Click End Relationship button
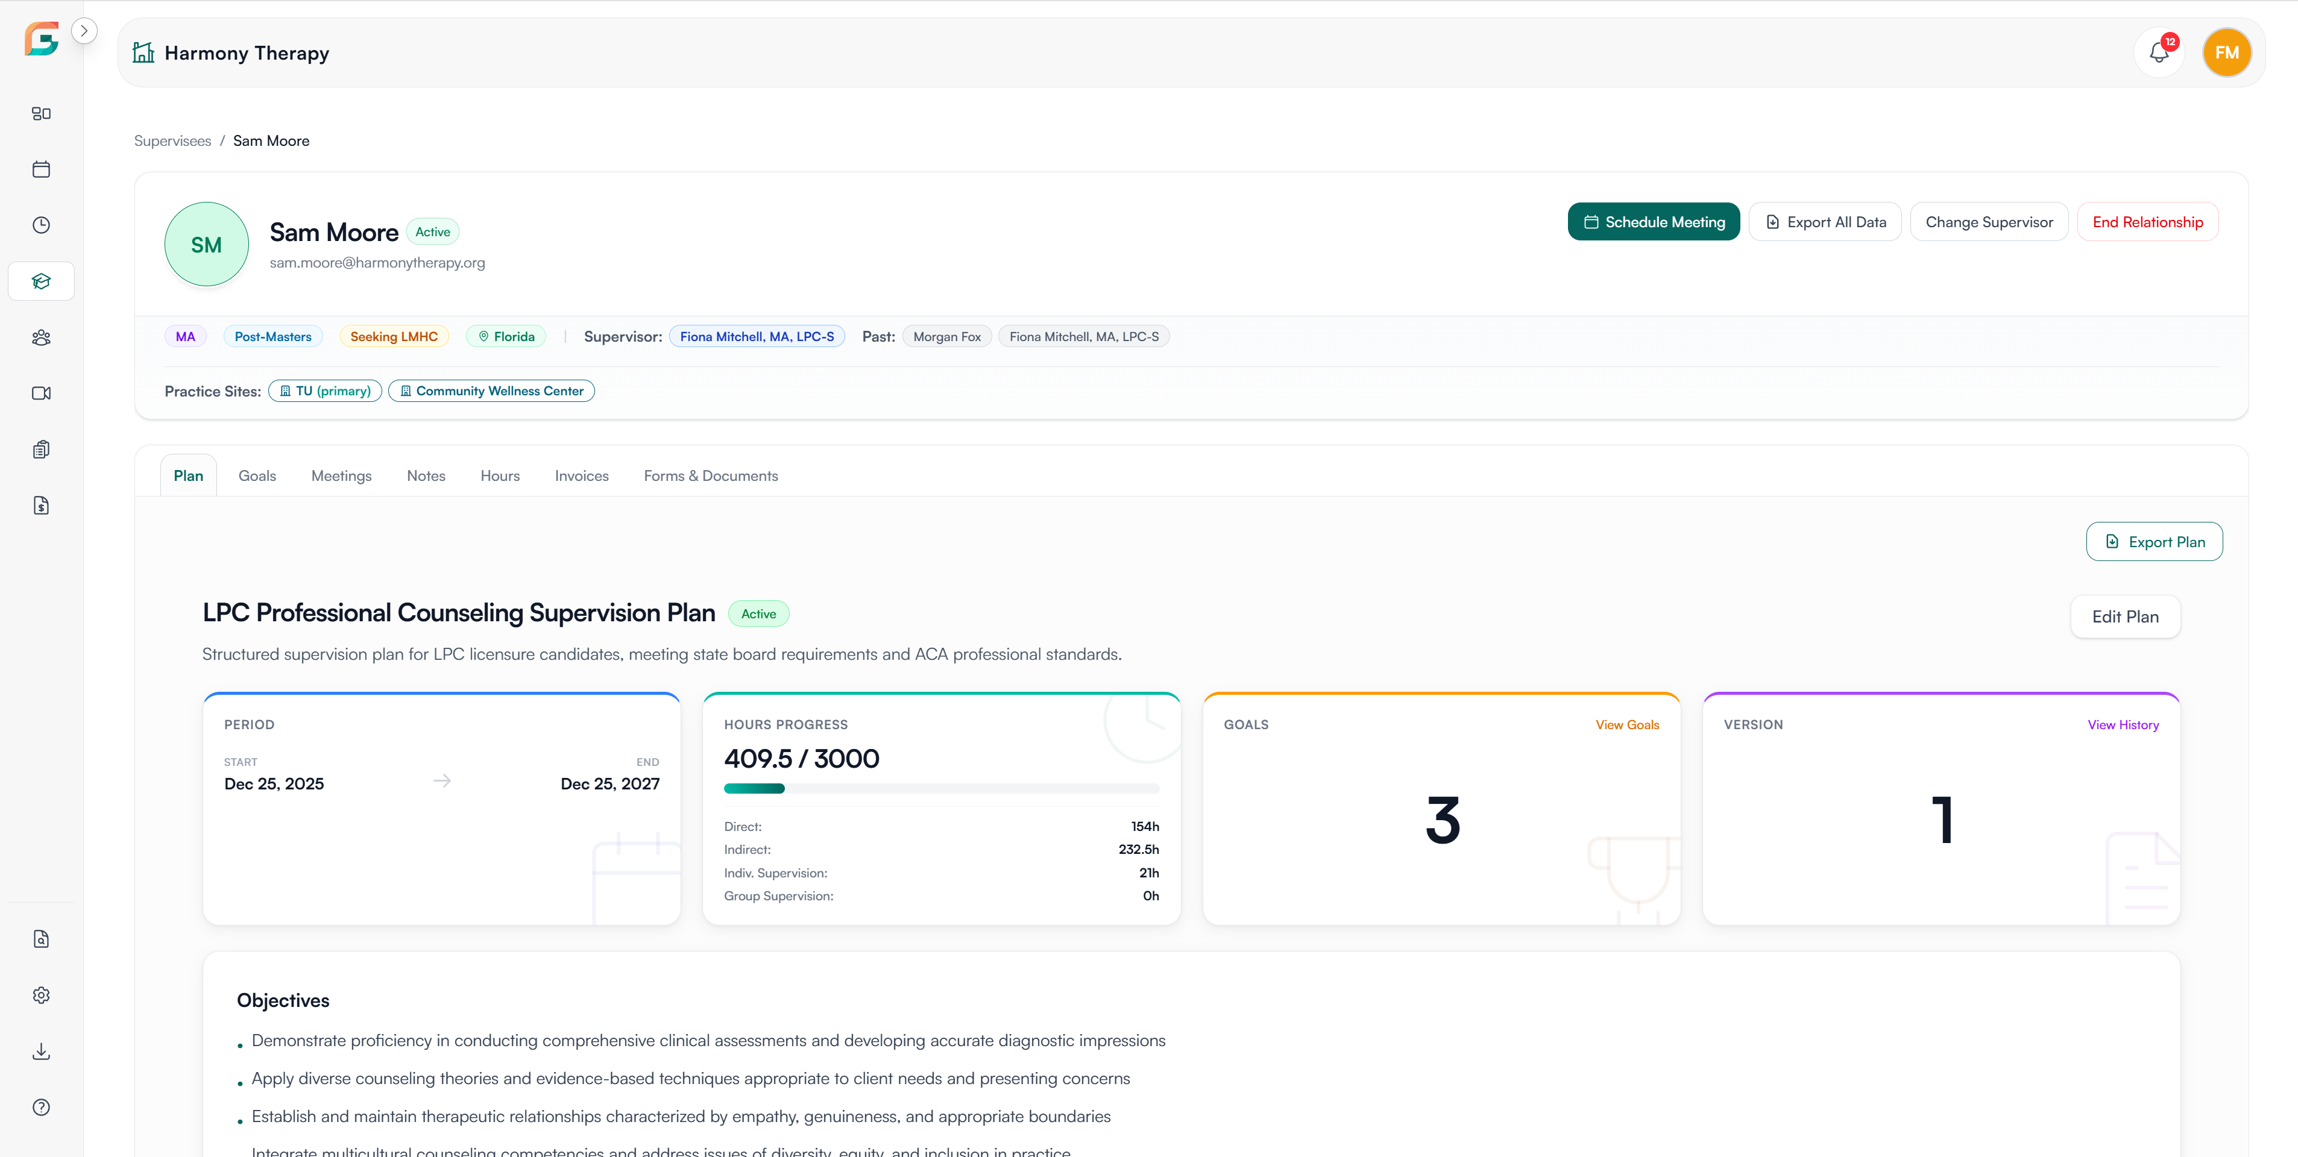 pos(2147,222)
